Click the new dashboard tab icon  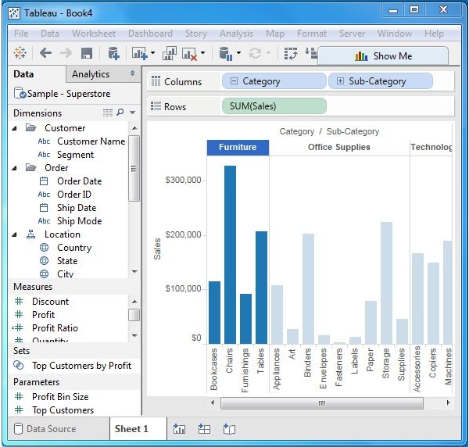[x=204, y=429]
